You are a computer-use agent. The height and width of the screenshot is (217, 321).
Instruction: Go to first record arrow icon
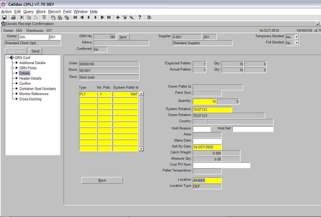click(75, 17)
